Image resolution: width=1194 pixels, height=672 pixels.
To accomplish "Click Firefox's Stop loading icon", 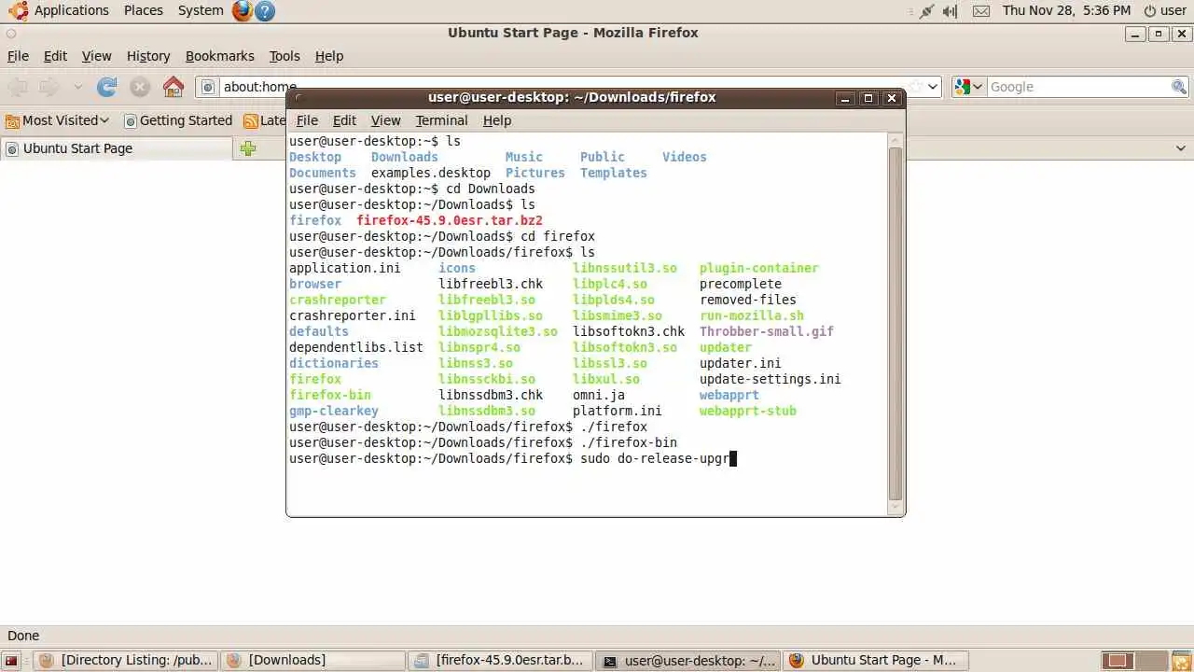I will (140, 87).
